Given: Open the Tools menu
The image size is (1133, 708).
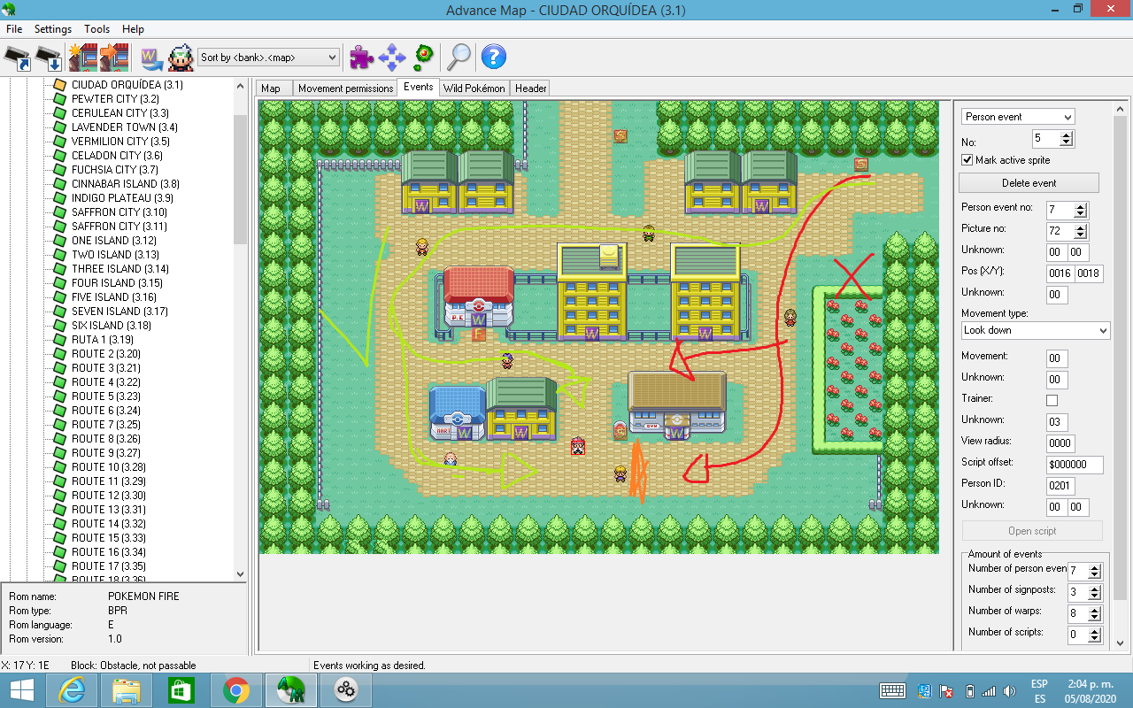Looking at the screenshot, I should coord(96,29).
